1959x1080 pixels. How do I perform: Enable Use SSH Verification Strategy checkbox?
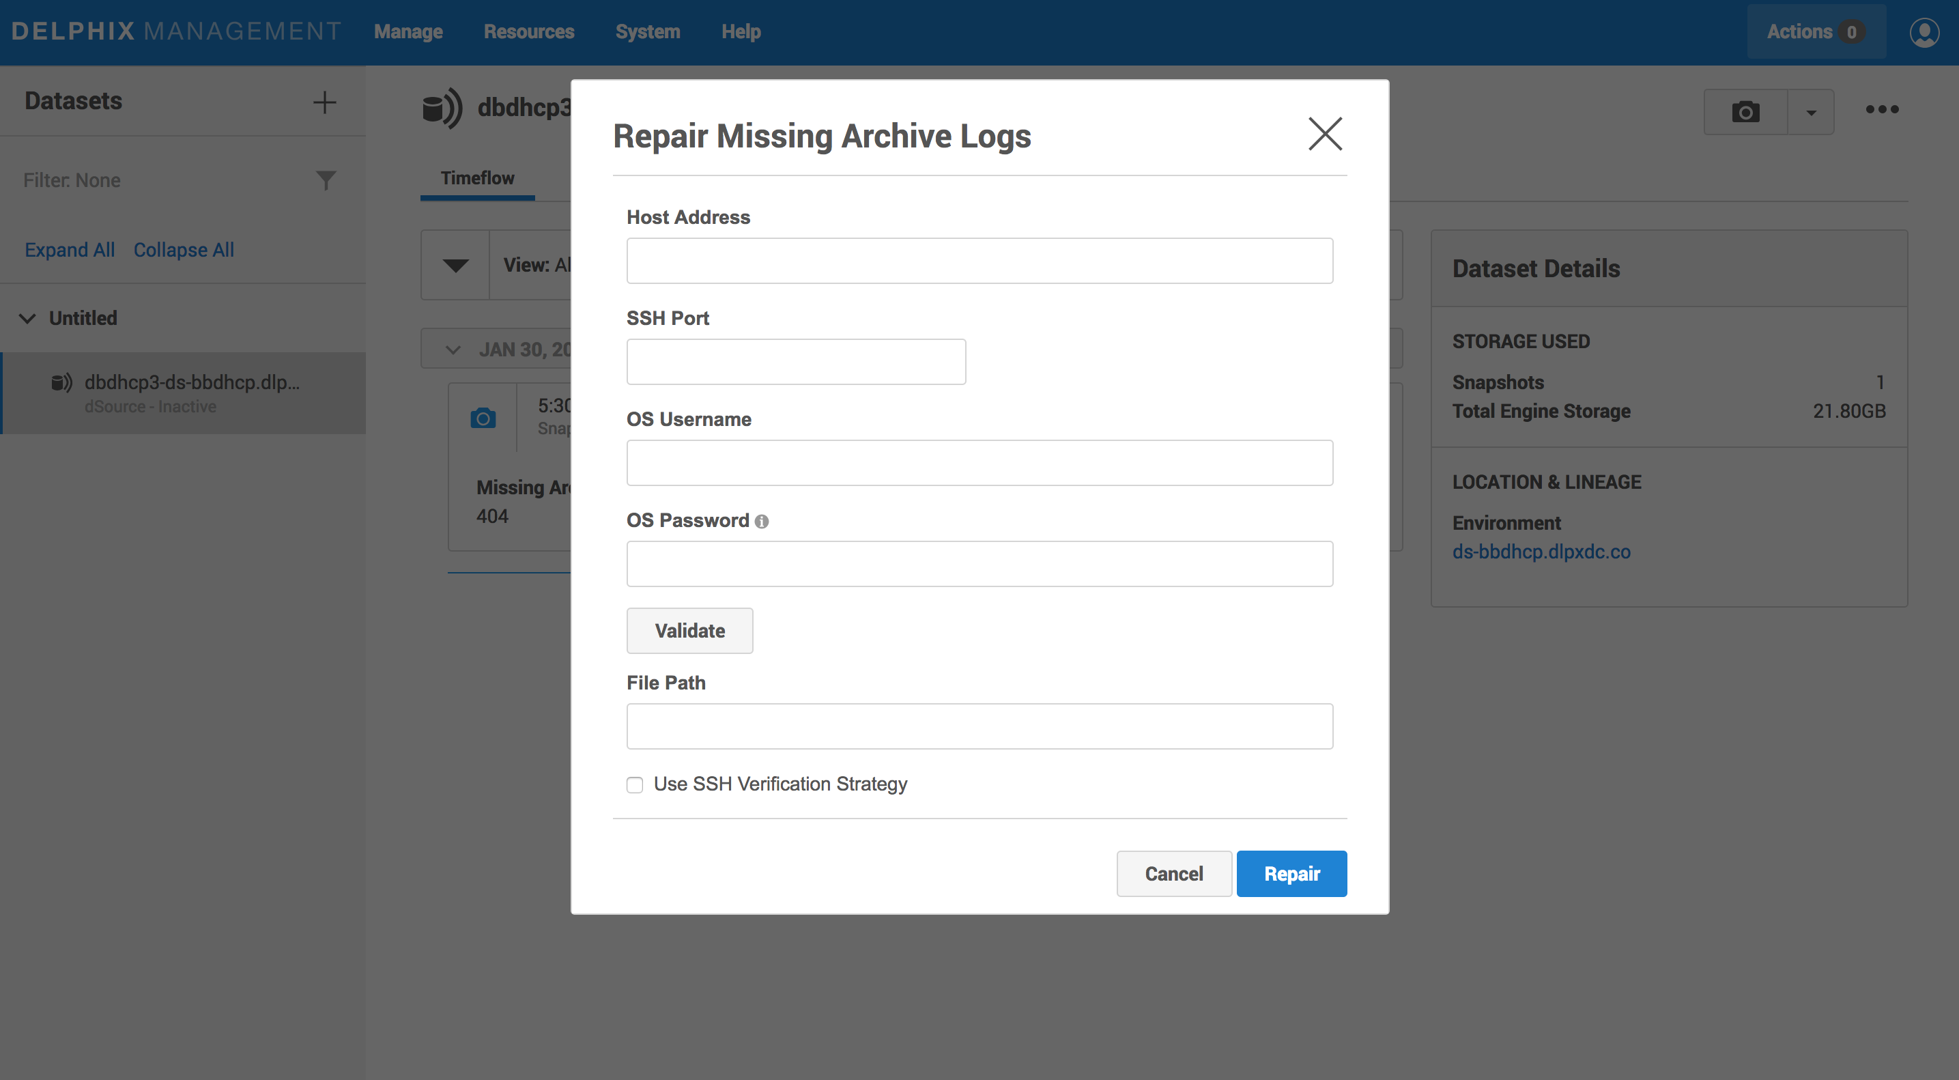pyautogui.click(x=635, y=785)
